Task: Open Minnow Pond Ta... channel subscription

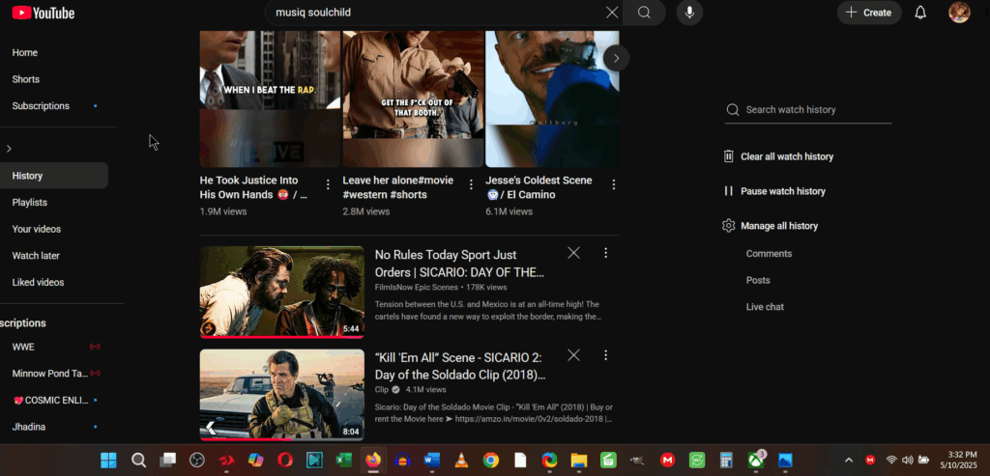Action: (x=50, y=374)
